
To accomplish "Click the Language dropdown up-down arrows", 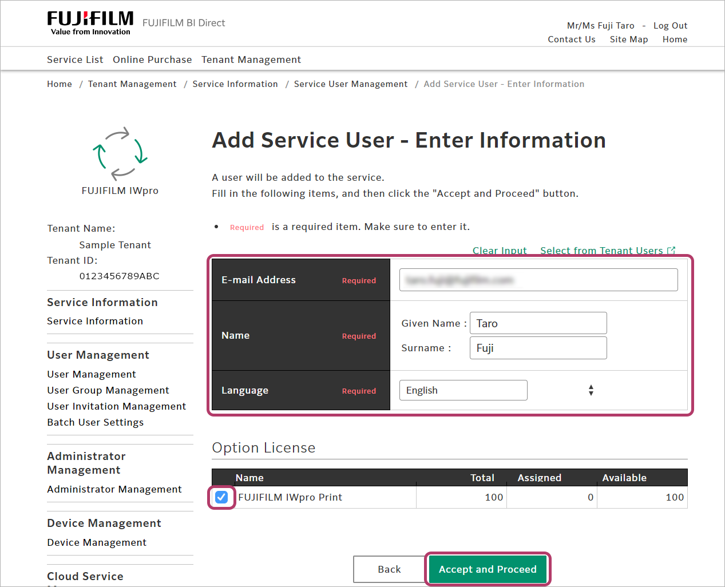I will click(x=591, y=390).
